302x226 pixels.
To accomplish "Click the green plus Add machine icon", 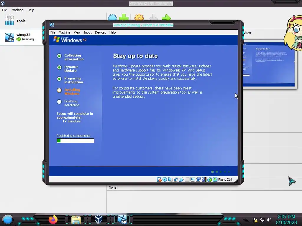I will (124, 17).
